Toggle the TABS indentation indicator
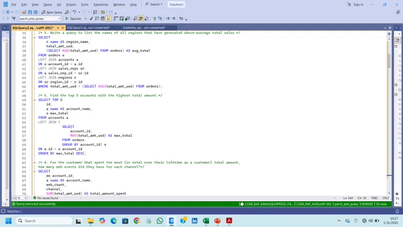The height and width of the screenshot is (227, 403). 374,198
